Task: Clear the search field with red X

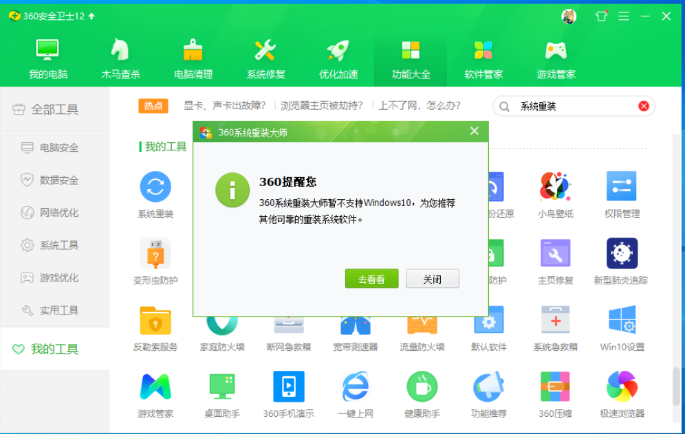Action: tap(644, 106)
